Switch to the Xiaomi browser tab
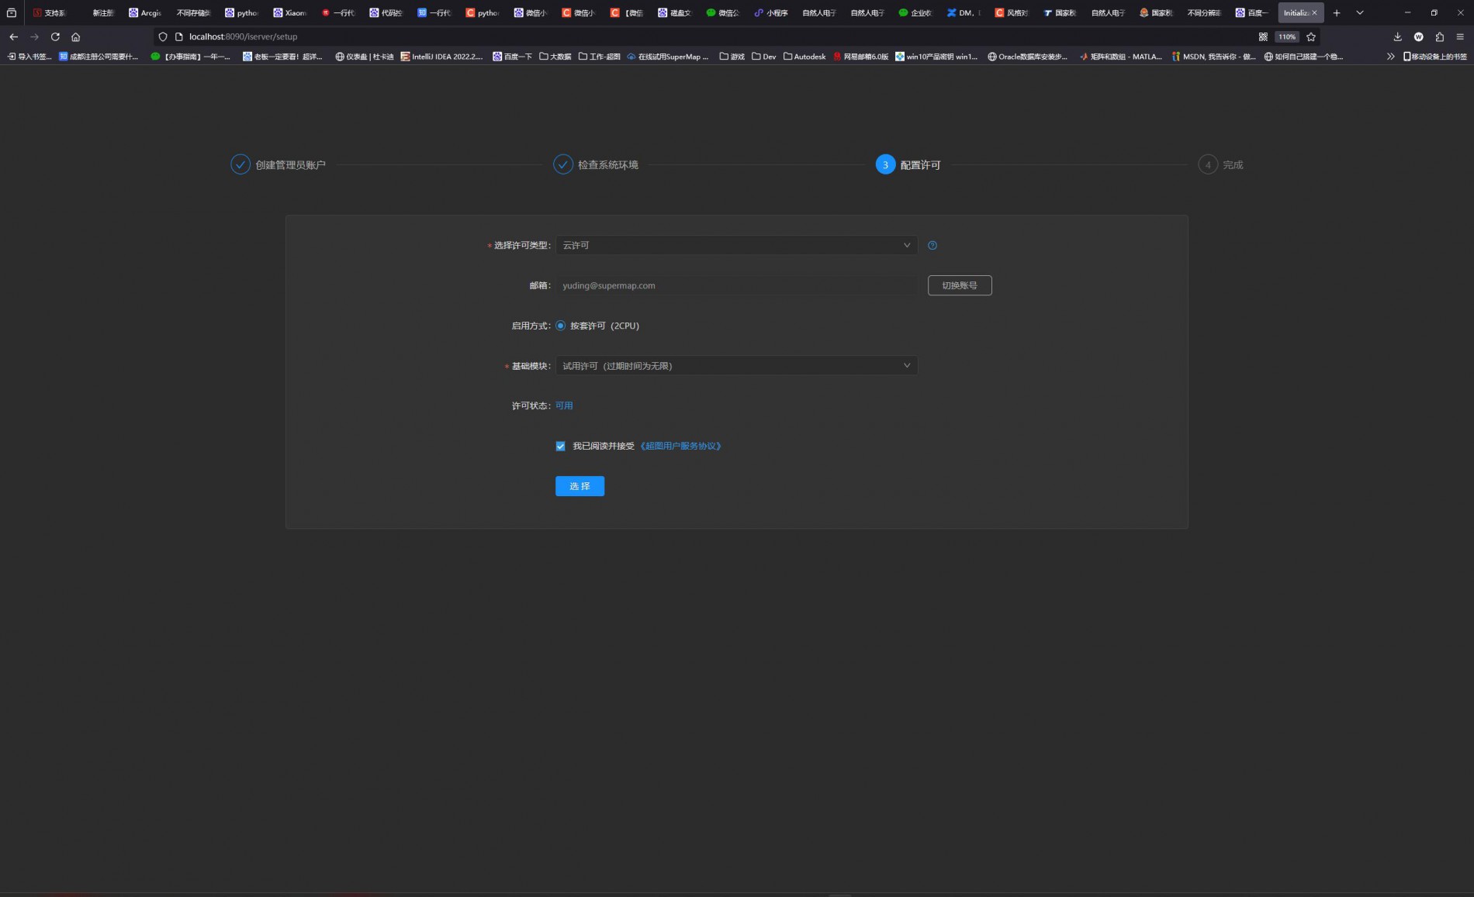This screenshot has width=1474, height=897. 289,12
